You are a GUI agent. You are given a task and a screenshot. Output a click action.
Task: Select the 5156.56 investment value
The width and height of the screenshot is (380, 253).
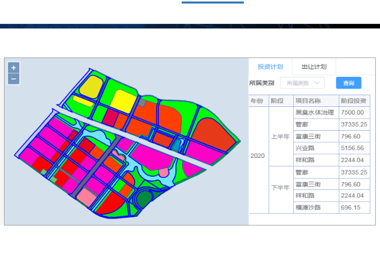click(355, 148)
